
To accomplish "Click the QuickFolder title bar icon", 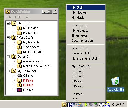I will pos(8,12).
